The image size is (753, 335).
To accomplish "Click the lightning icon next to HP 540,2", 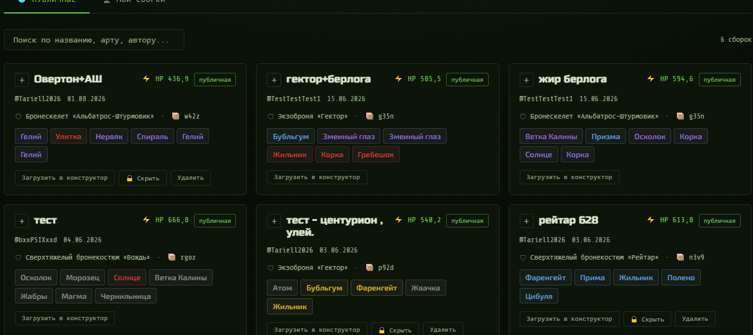I will (x=398, y=220).
